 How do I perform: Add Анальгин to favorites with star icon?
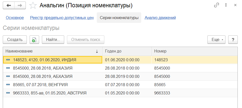[x=33, y=5]
